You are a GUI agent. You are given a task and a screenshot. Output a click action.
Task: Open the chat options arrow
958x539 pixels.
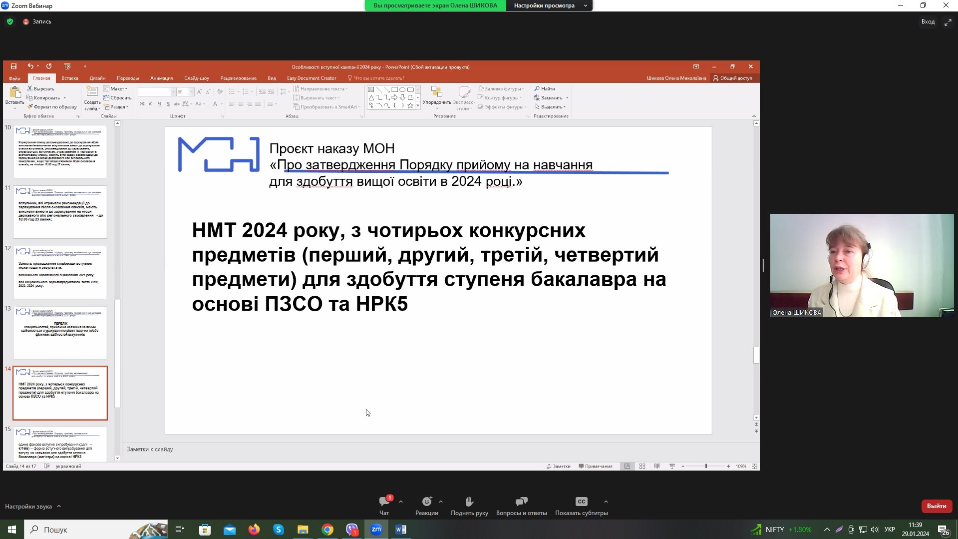401,502
